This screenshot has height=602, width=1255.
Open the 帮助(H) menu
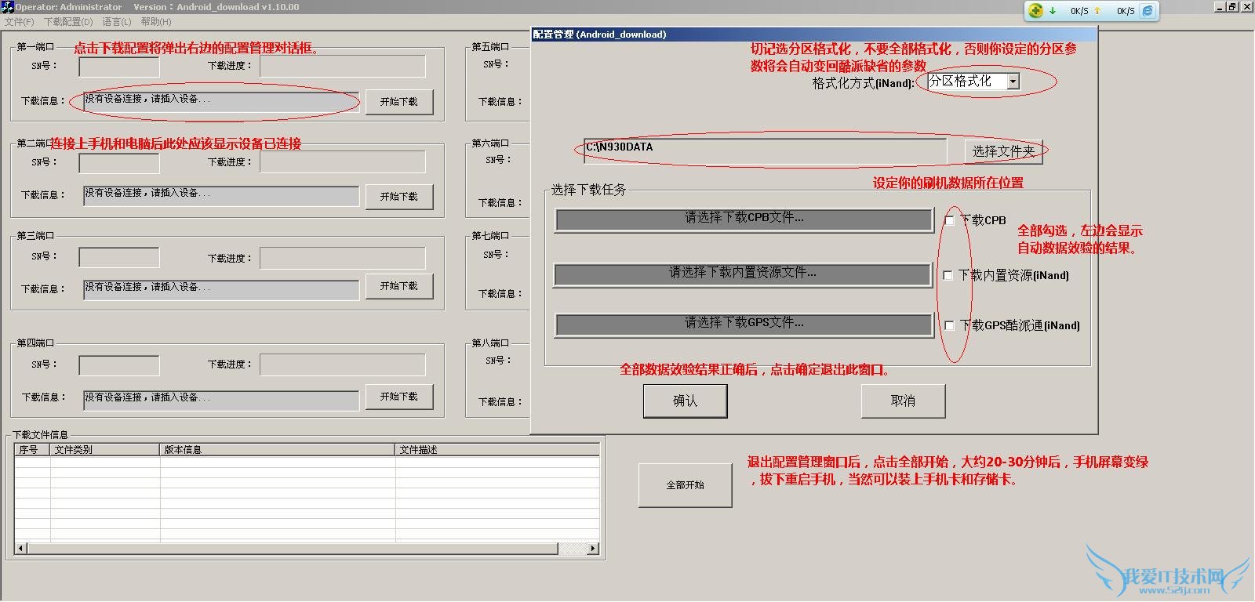pos(156,22)
